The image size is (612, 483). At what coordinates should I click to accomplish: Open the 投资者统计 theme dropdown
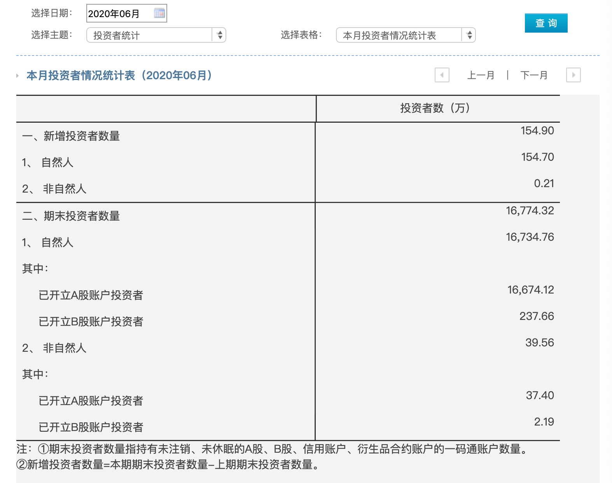156,35
